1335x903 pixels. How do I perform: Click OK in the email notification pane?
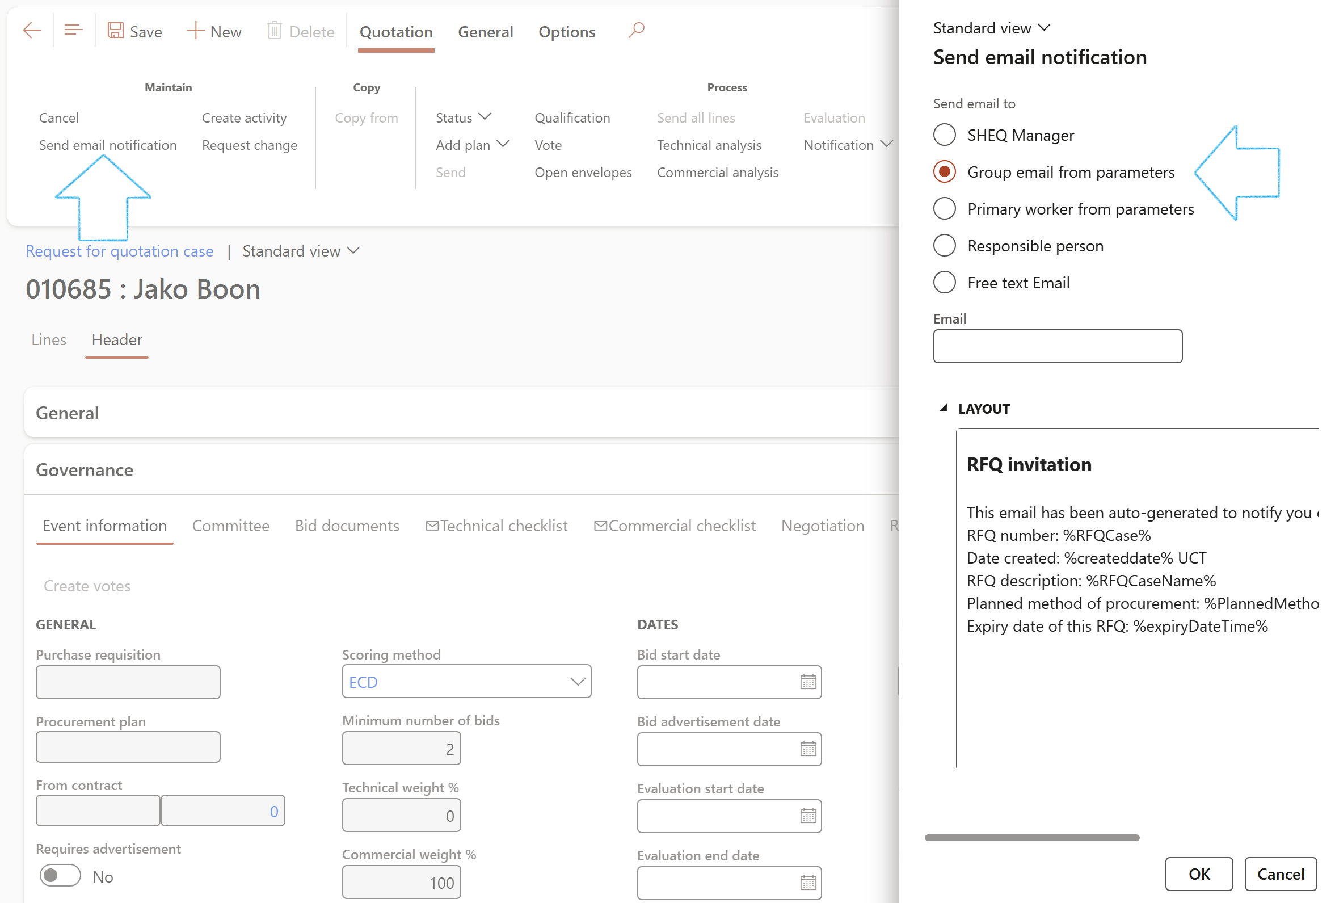pyautogui.click(x=1199, y=874)
